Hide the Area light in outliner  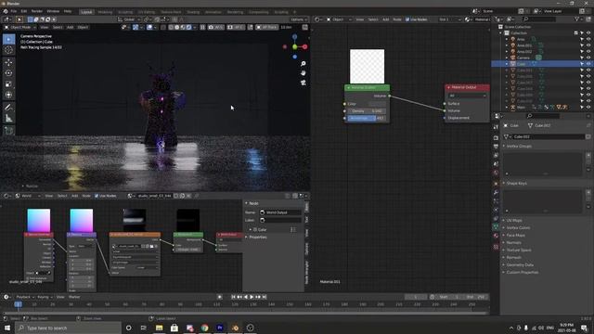click(x=588, y=39)
